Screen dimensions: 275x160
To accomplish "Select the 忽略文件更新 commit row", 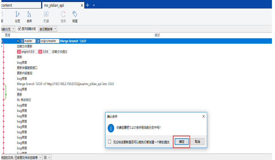I will (x=25, y=46).
